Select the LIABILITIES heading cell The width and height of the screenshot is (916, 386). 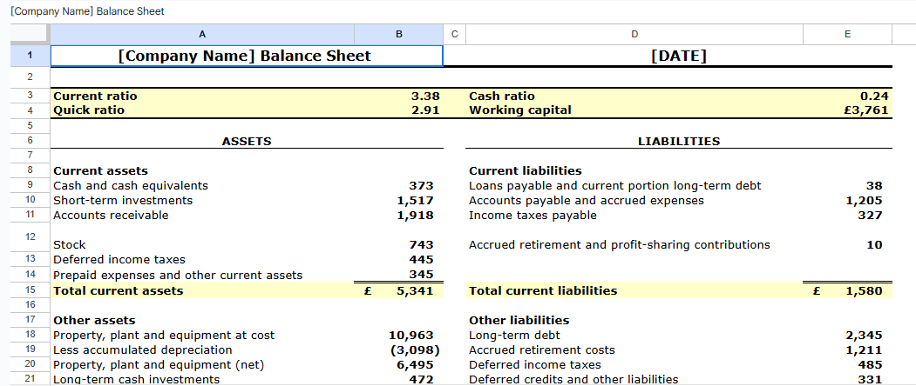(x=678, y=141)
